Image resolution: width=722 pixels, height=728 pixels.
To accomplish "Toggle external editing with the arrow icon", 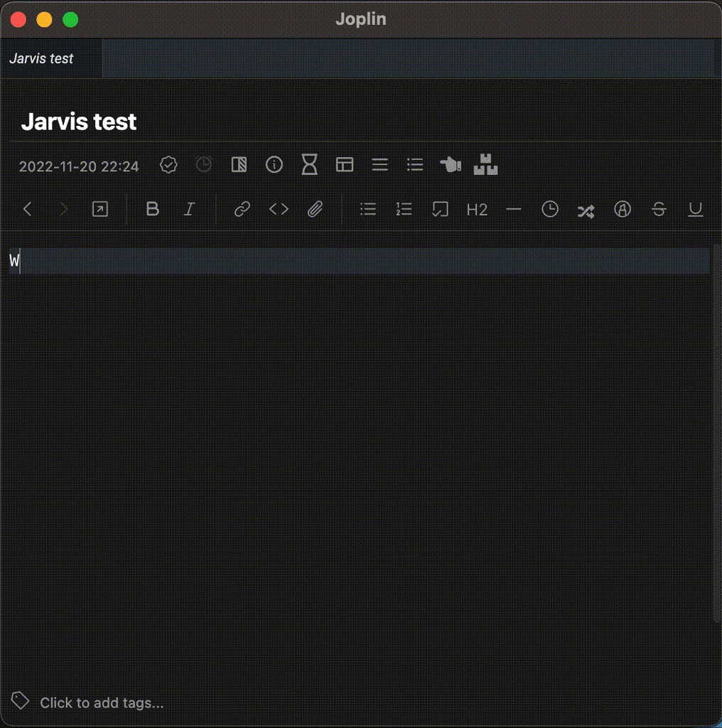I will 99,208.
